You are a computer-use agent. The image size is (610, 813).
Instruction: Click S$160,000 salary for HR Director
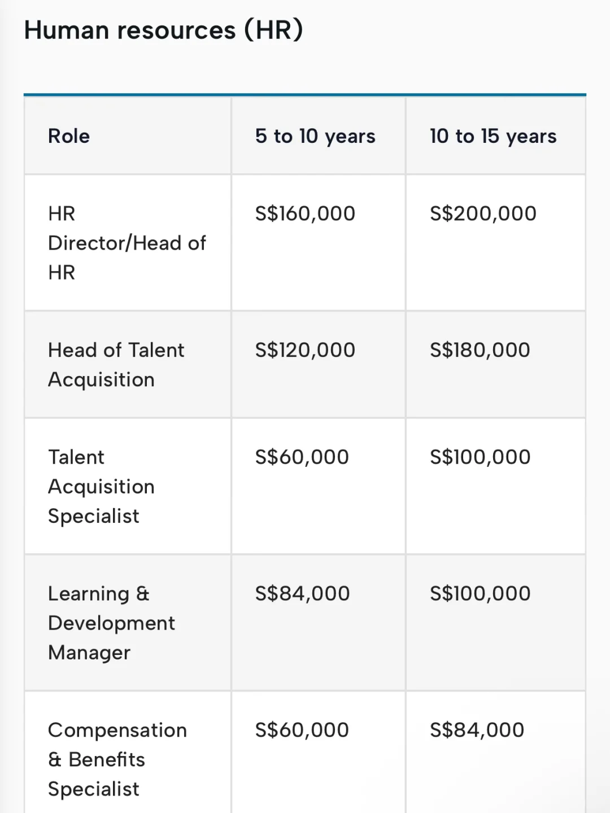coord(305,213)
